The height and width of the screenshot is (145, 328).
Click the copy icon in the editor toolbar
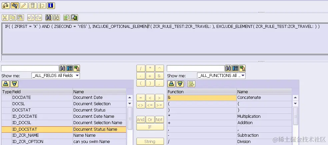coord(13,18)
